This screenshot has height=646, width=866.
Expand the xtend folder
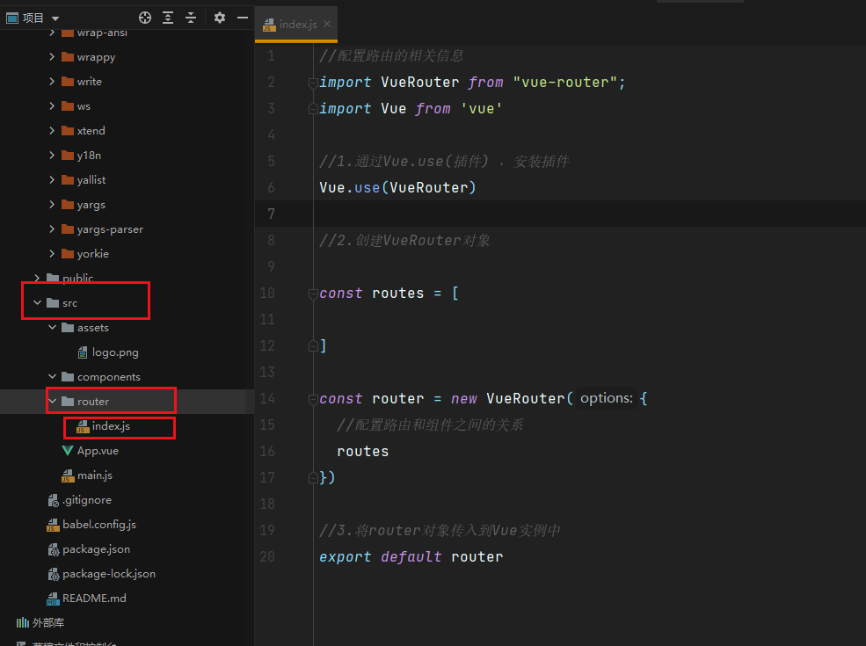coord(52,130)
